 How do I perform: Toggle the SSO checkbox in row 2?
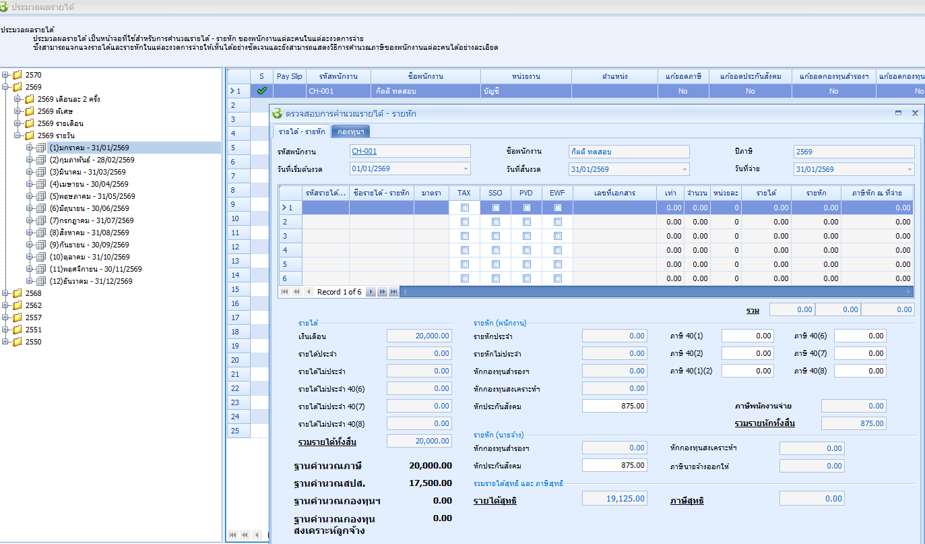[495, 222]
